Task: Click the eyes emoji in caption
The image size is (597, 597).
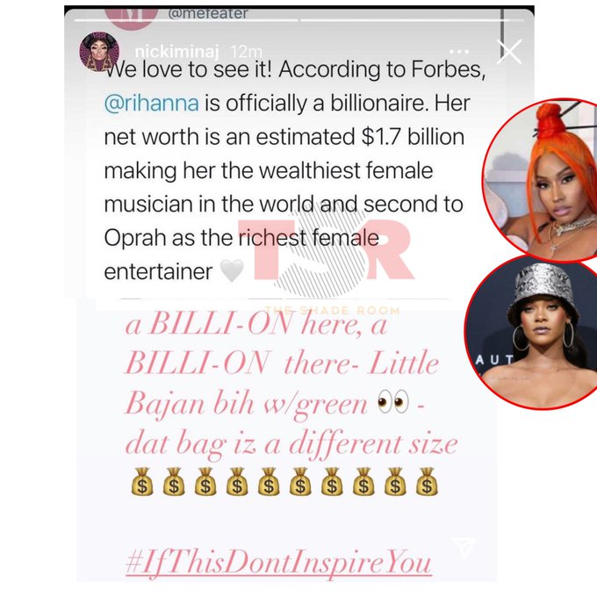Action: tap(393, 401)
